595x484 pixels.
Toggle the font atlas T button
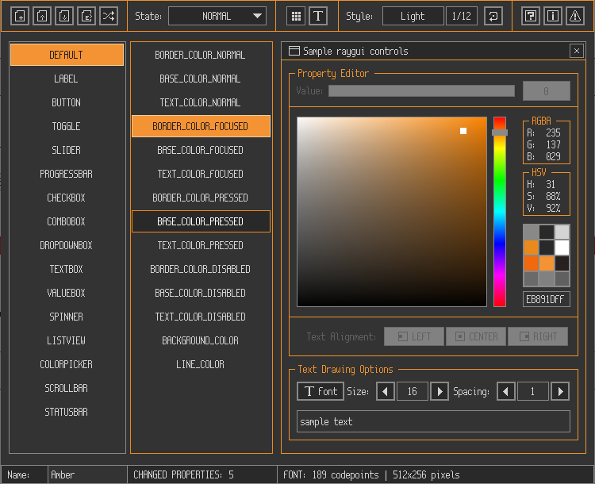click(x=318, y=16)
